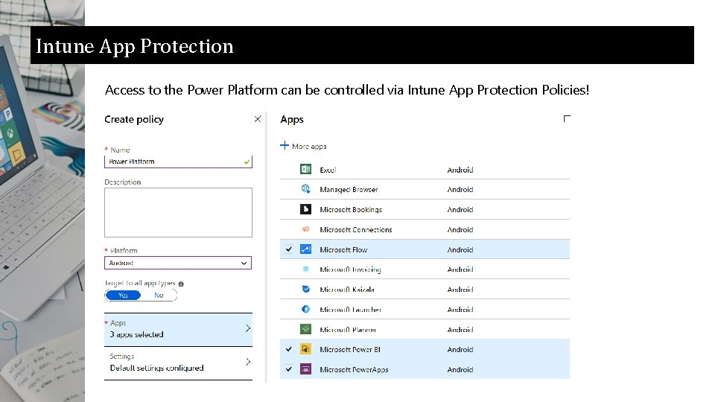Image resolution: width=715 pixels, height=402 pixels.
Task: Uncheck the Microsoft Flow checkmark
Action: coord(289,249)
